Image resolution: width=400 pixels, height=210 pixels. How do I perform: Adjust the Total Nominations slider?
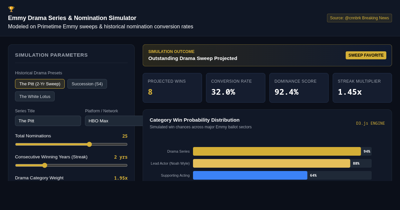[x=71, y=144]
